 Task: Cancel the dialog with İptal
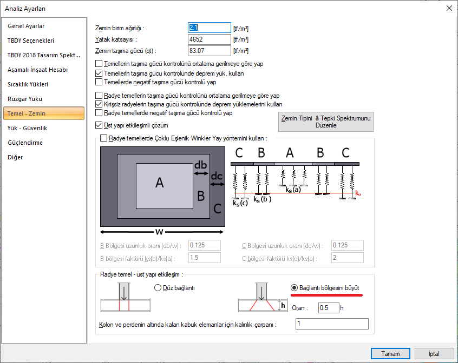point(434,354)
